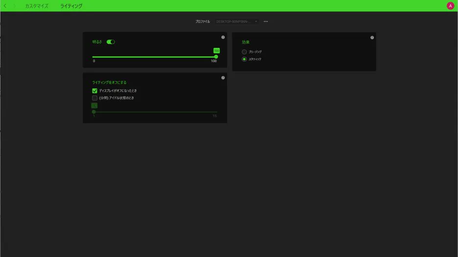This screenshot has width=458, height=257.
Task: Show help for the 効果 panel
Action: pos(372,38)
